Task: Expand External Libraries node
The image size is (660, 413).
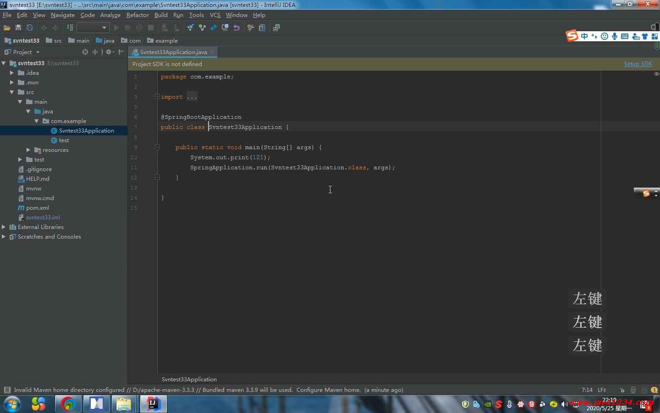Action: tap(4, 227)
